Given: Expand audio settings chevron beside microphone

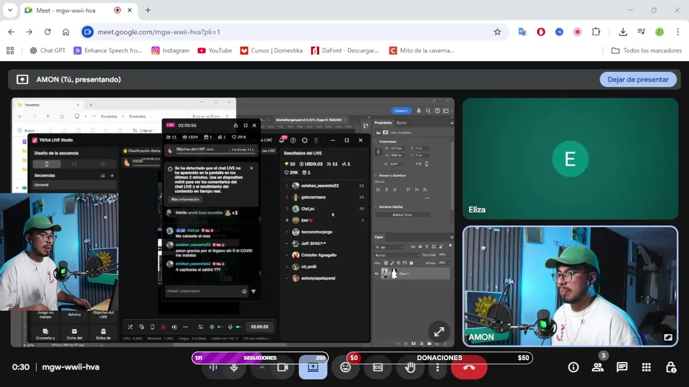Looking at the screenshot, I should click(262, 368).
